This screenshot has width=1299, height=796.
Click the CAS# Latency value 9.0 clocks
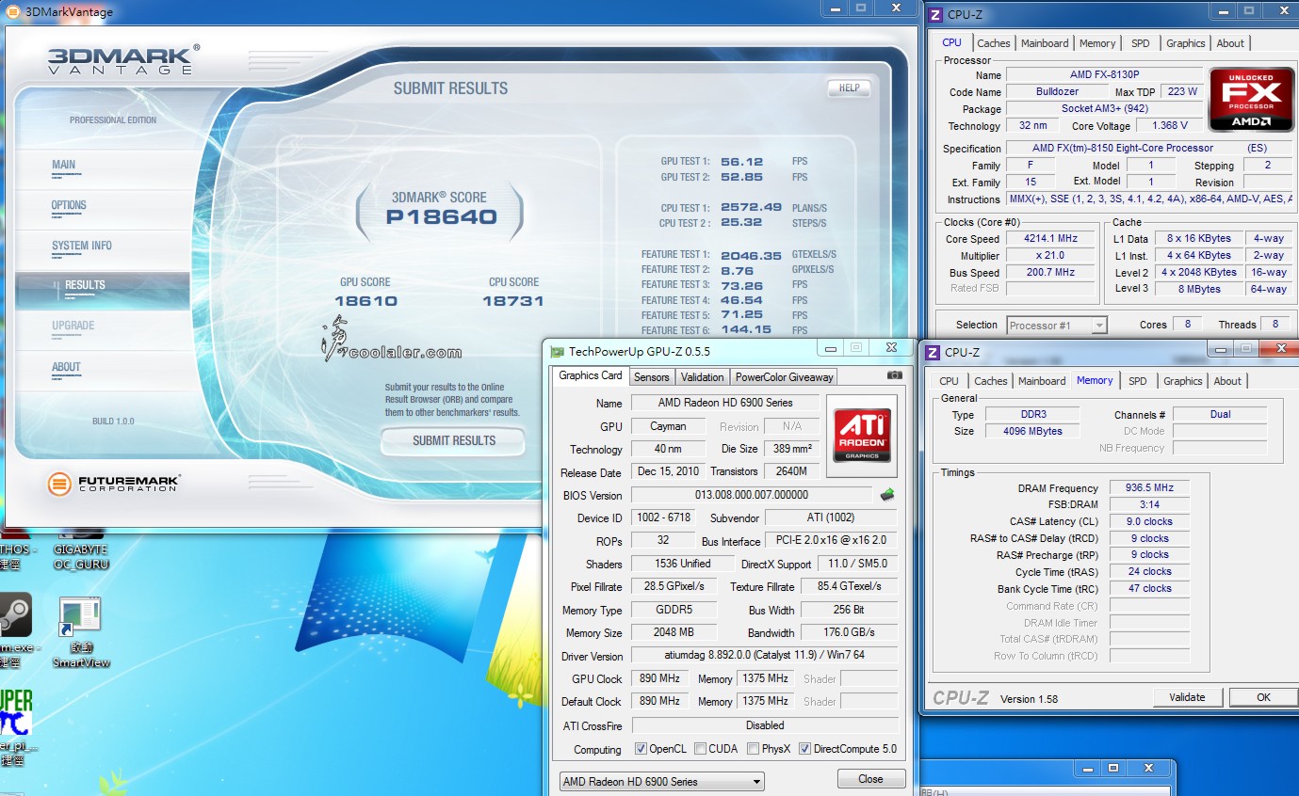click(1149, 522)
